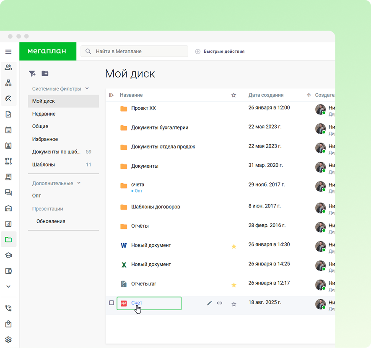Open the calendar sidebar icon
The width and height of the screenshot is (371, 348).
[8, 130]
